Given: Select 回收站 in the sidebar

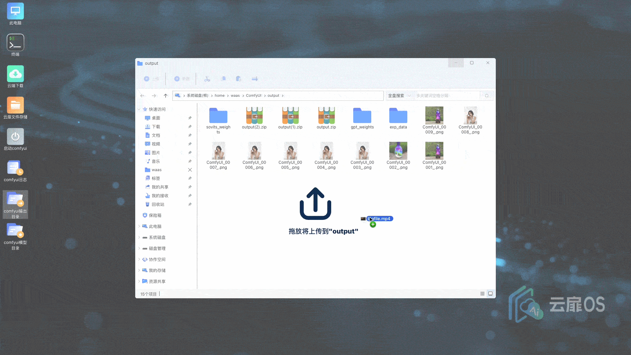Looking at the screenshot, I should (x=158, y=205).
